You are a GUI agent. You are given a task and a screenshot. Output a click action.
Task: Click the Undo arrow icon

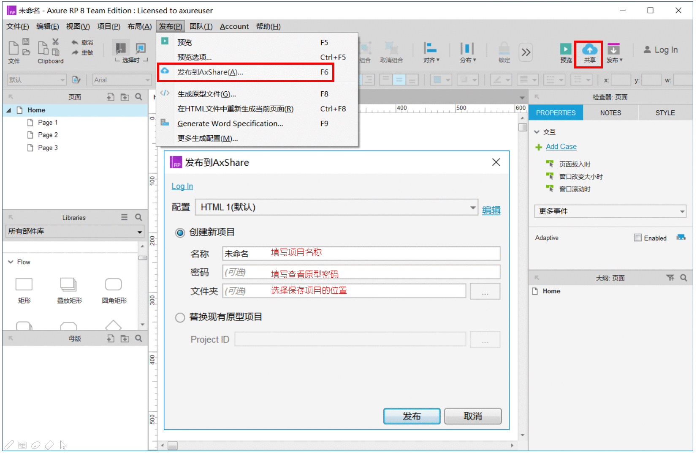point(75,42)
